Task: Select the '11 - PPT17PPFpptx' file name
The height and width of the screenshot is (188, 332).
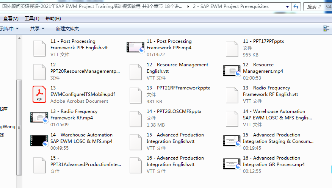Action: (263, 41)
